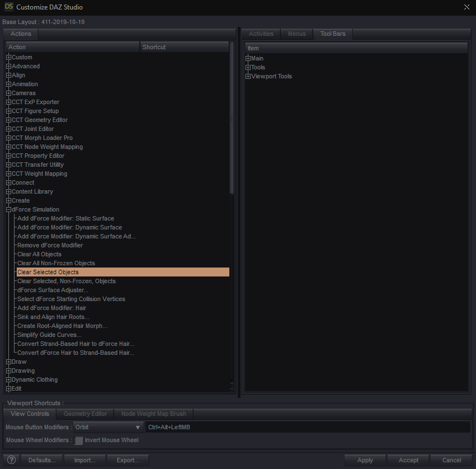This screenshot has height=469, width=476.
Task: Select Clear All Objects action
Action: pyautogui.click(x=39, y=254)
